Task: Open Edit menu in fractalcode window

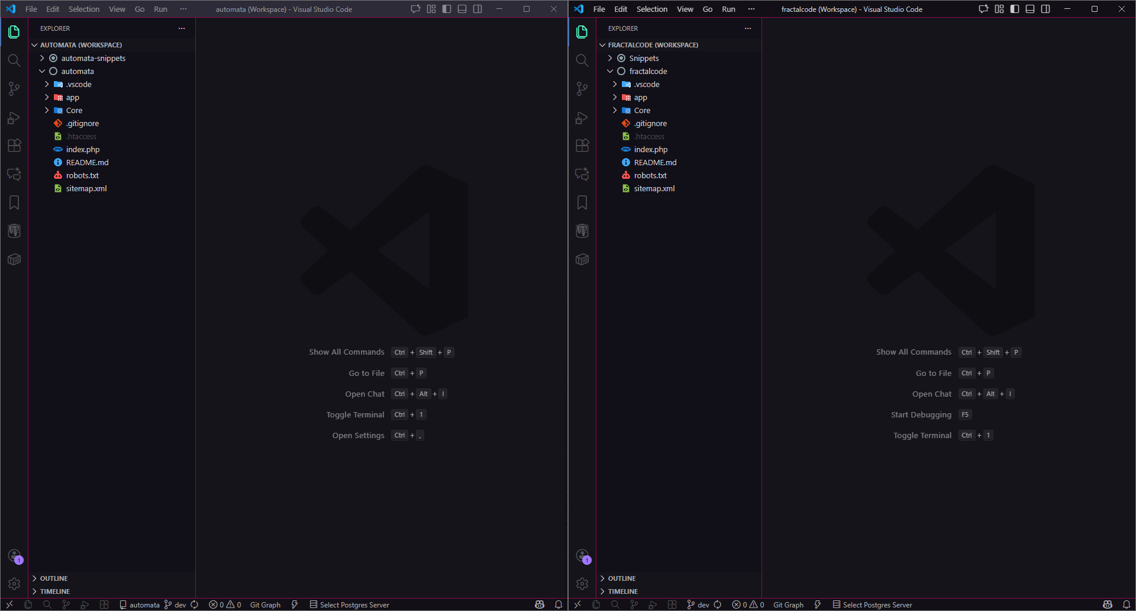Action: tap(621, 9)
